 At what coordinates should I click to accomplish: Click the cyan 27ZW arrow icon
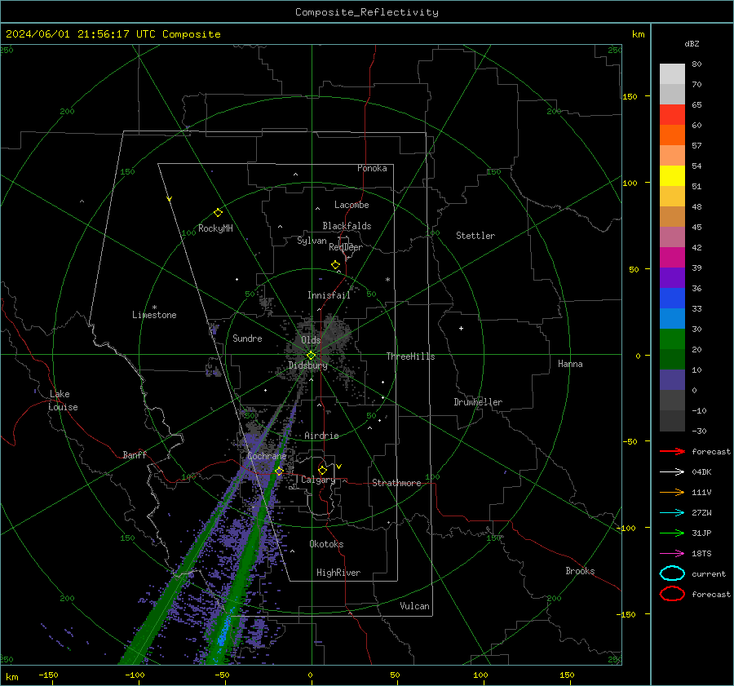click(672, 513)
